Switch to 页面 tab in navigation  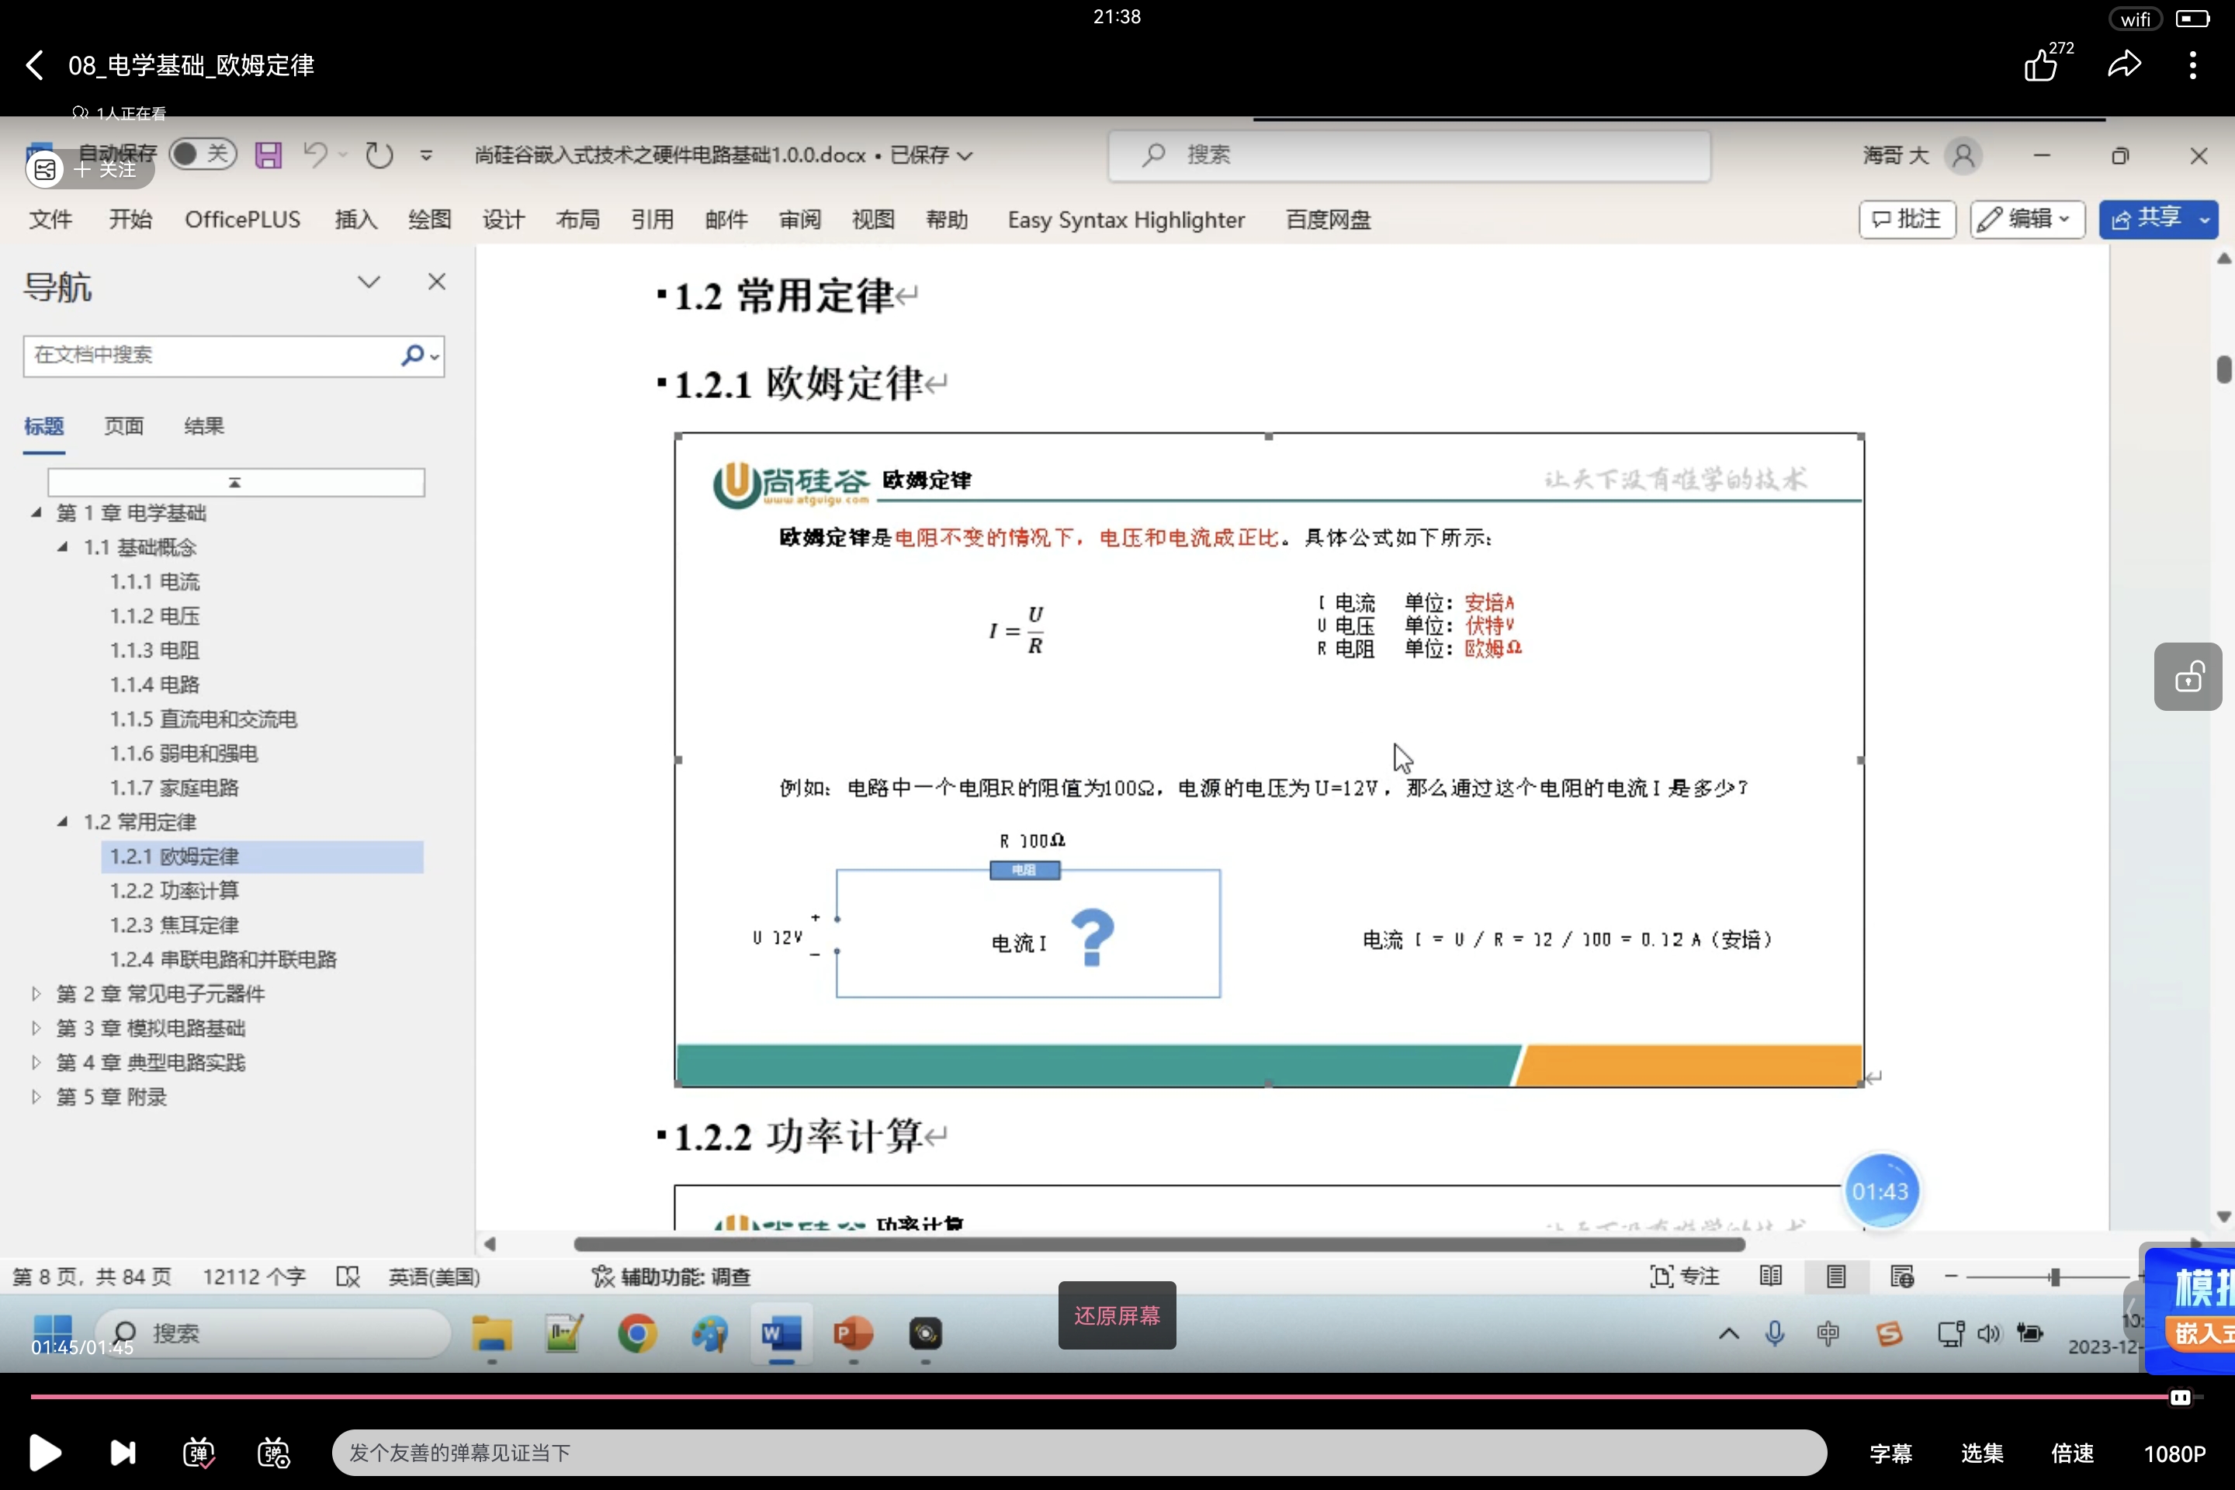click(123, 426)
